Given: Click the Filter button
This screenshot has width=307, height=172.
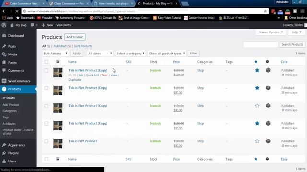Looking at the screenshot, I should pyautogui.click(x=193, y=53).
